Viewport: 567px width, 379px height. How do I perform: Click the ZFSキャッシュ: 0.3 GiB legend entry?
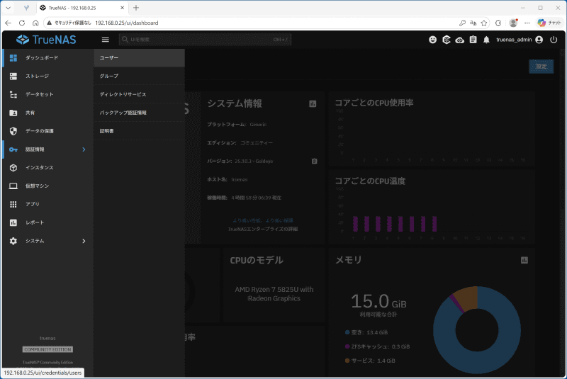pyautogui.click(x=377, y=346)
